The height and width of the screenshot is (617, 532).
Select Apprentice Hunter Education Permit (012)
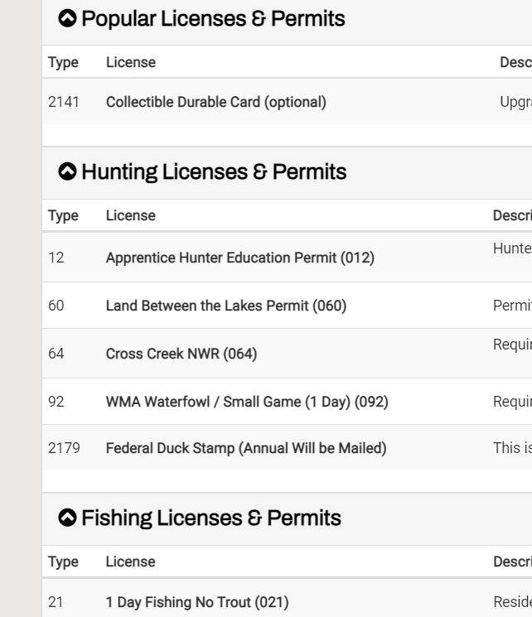tap(239, 258)
